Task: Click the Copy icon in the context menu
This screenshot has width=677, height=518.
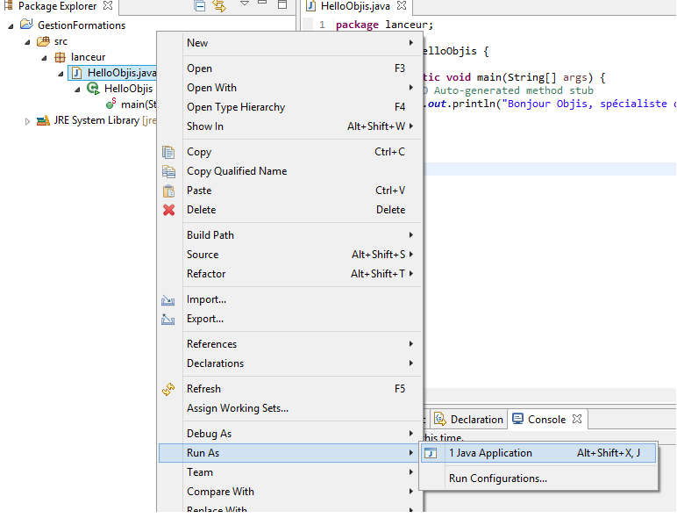Action: click(x=168, y=152)
